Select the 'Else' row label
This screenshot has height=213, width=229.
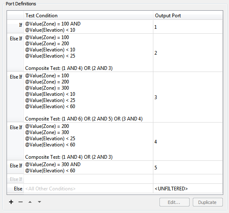[x=15, y=189]
